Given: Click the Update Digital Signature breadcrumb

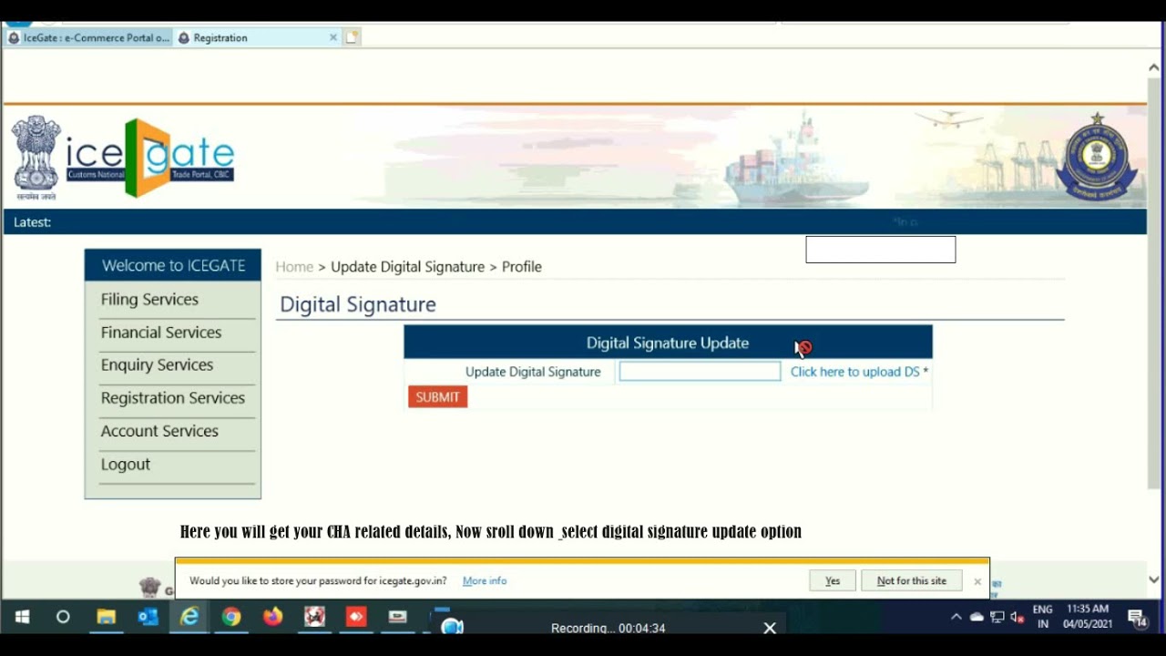Looking at the screenshot, I should tap(407, 267).
